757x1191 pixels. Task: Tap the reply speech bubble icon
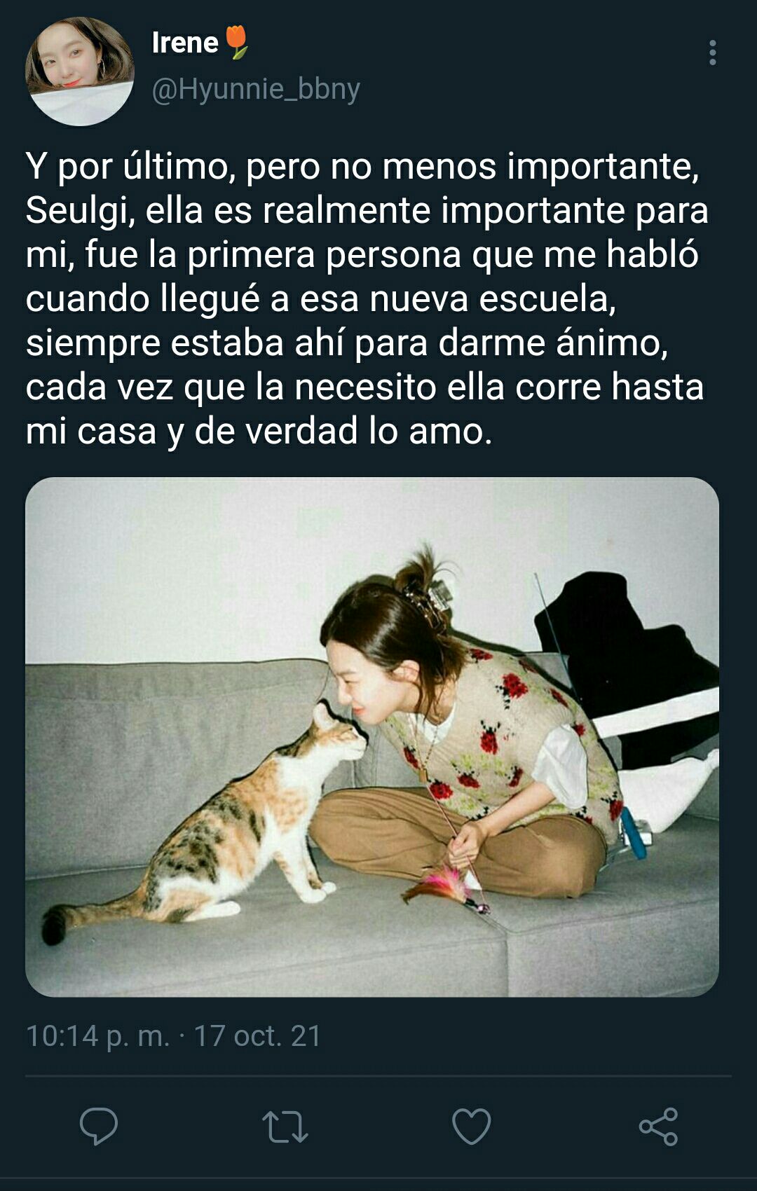[99, 1126]
